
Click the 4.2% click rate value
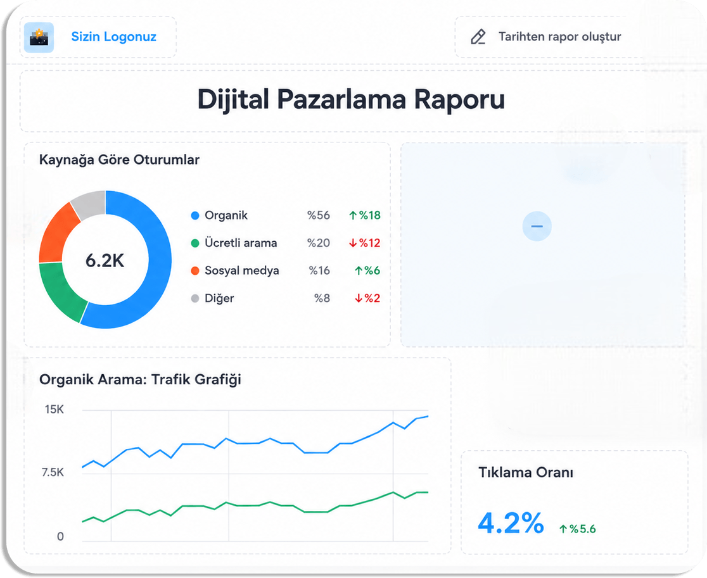click(511, 524)
